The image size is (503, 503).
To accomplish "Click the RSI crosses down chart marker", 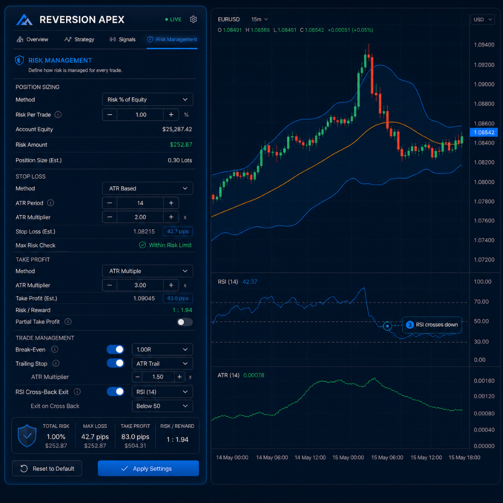I will (x=387, y=326).
